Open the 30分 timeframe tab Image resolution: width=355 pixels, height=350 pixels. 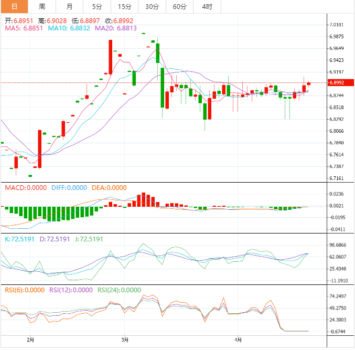152,7
